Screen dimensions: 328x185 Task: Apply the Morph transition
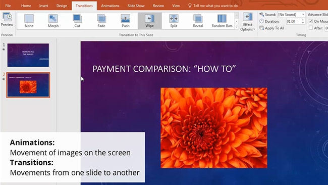point(53,21)
